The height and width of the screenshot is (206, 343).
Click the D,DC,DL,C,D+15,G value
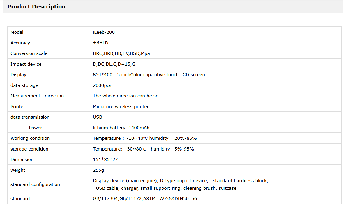114,64
